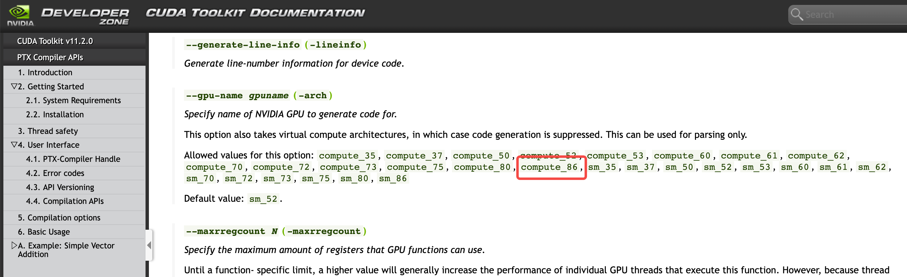Collapse the User Interface section
This screenshot has height=277, width=907.
point(14,144)
